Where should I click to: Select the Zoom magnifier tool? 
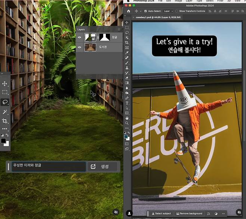(x=127, y=123)
